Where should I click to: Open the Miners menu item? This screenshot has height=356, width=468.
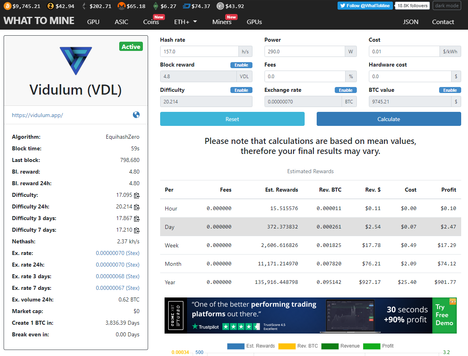pyautogui.click(x=222, y=22)
